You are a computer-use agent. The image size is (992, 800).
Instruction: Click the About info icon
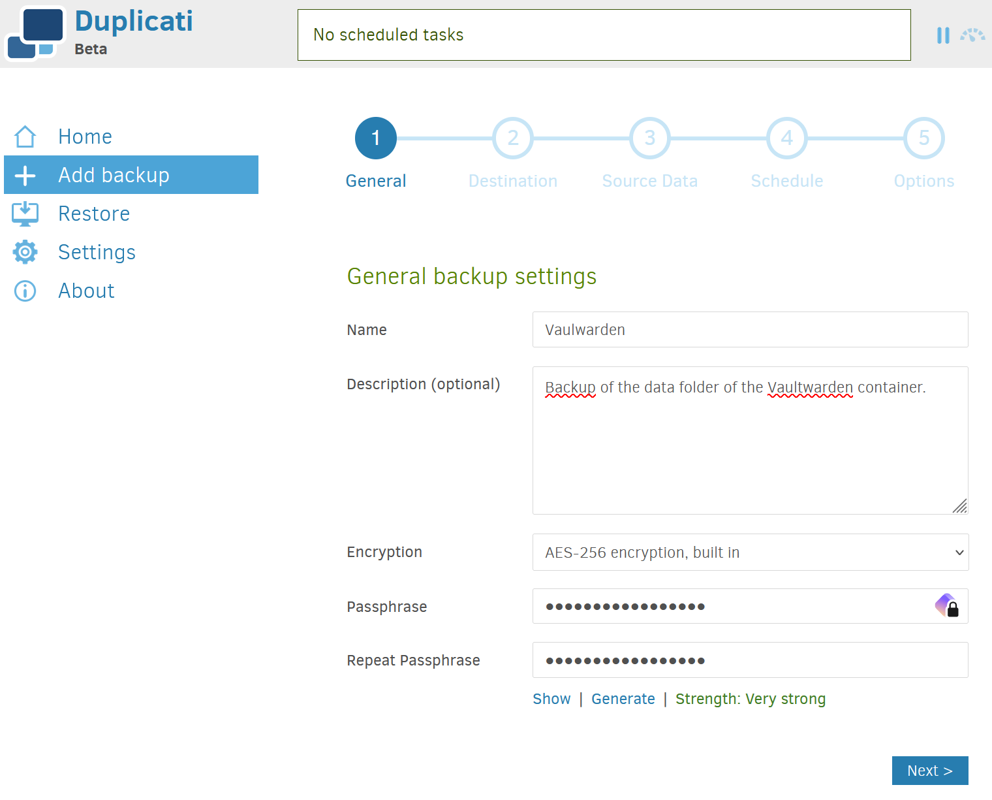(x=25, y=291)
